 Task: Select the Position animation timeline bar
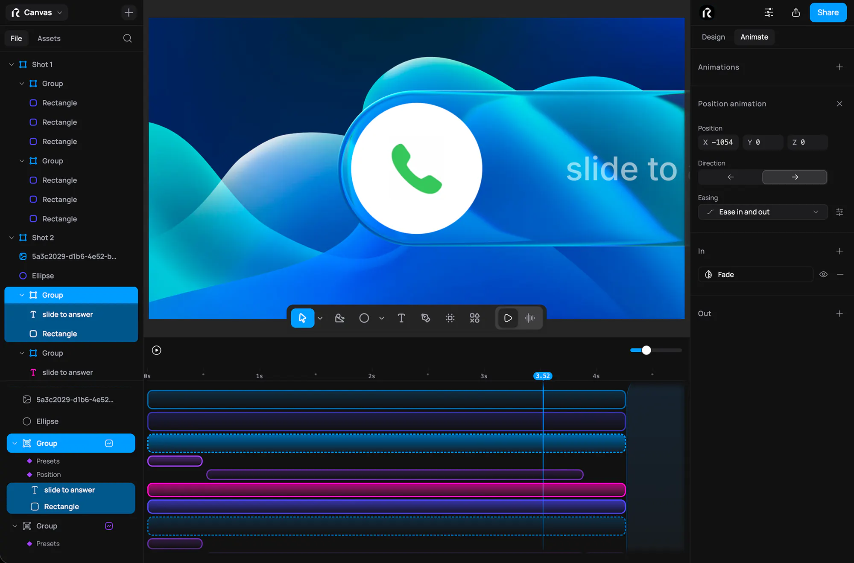(395, 475)
